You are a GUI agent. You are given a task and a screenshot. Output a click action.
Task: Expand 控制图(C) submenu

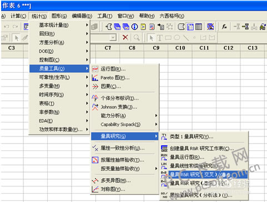[59, 60]
